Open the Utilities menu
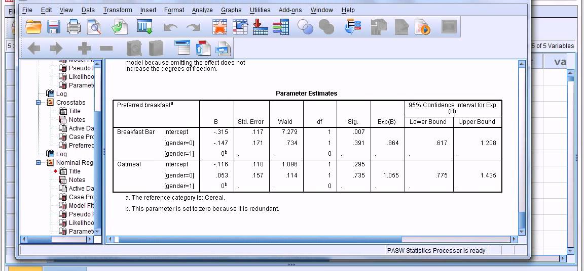Screen dimensions: 584x271 [x=260, y=10]
